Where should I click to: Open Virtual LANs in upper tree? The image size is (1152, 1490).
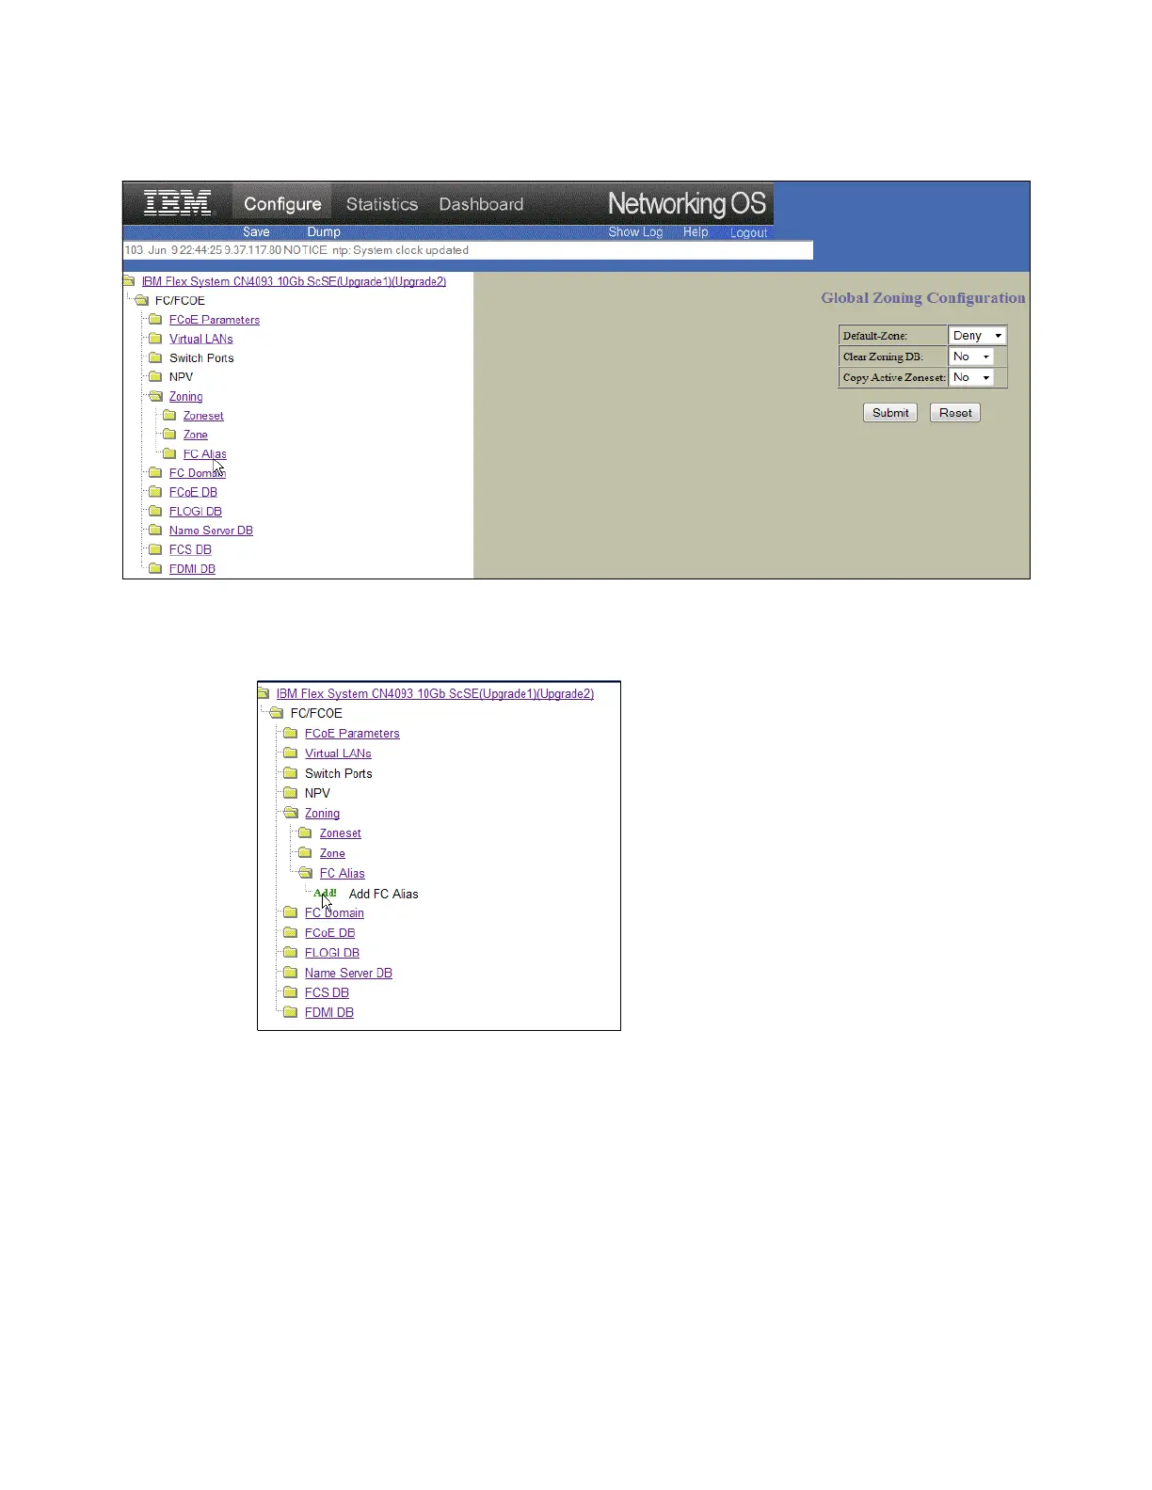(x=200, y=339)
